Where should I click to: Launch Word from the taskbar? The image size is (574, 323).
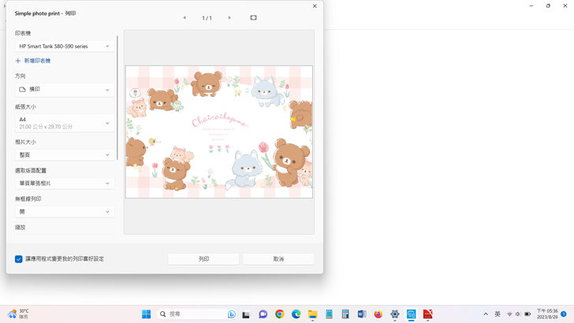(362, 314)
